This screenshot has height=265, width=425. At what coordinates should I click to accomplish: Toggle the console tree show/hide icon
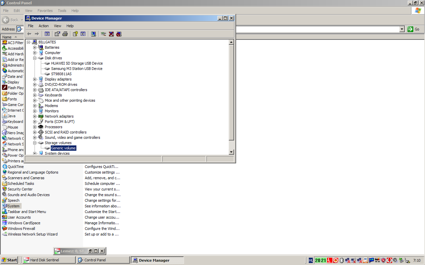click(47, 34)
